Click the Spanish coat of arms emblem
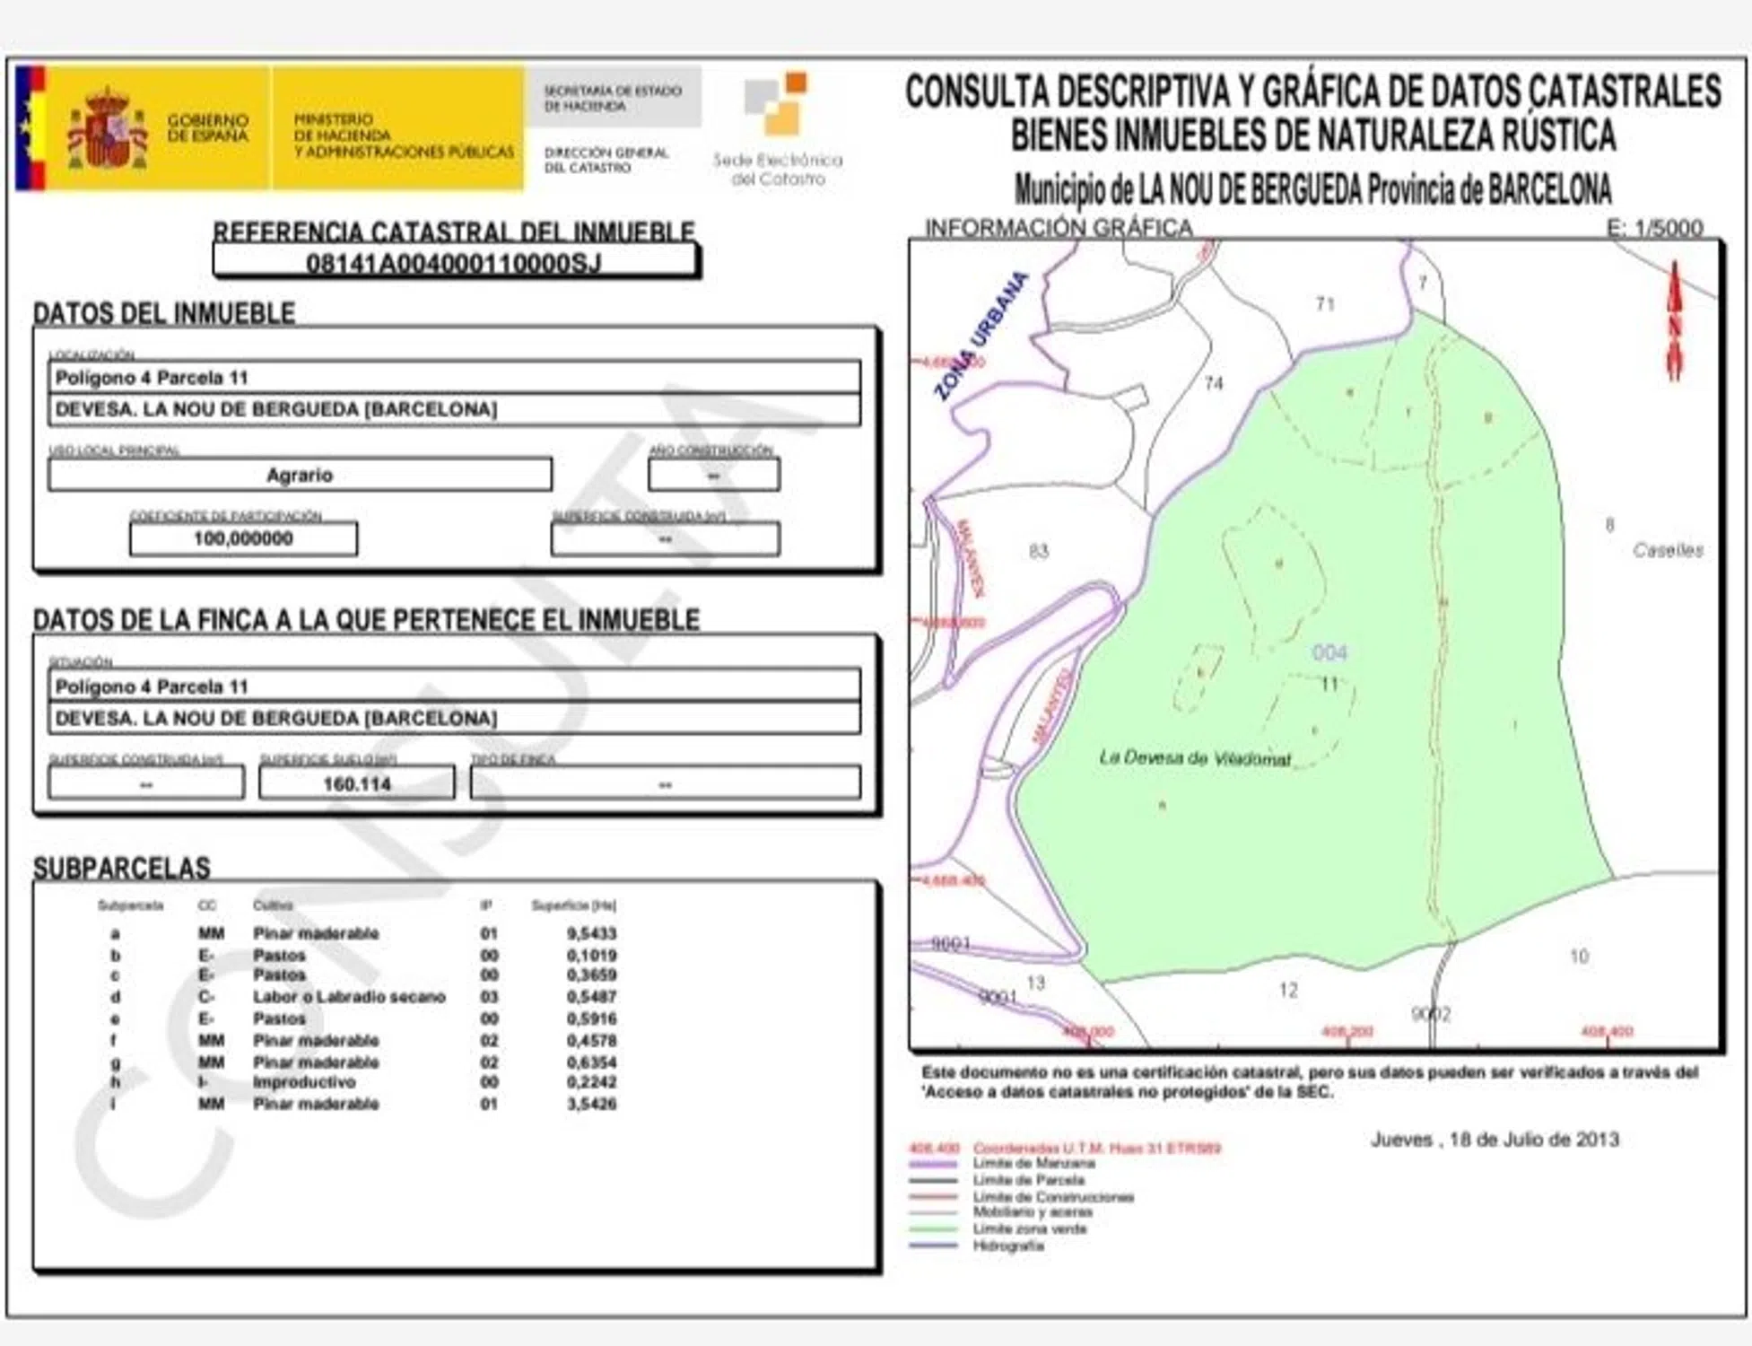 [107, 129]
